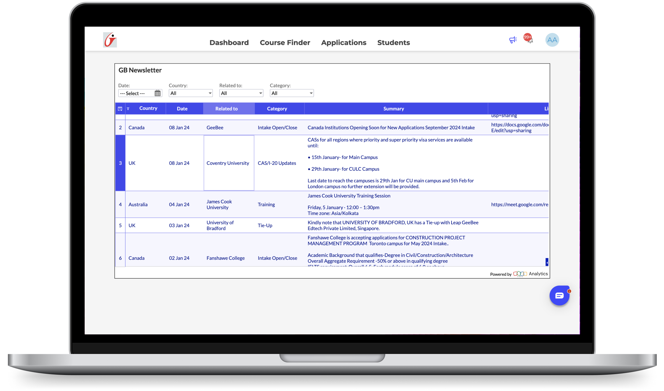Expand the Country filter dropdown
Screen dimensions: 664x391
coord(191,93)
